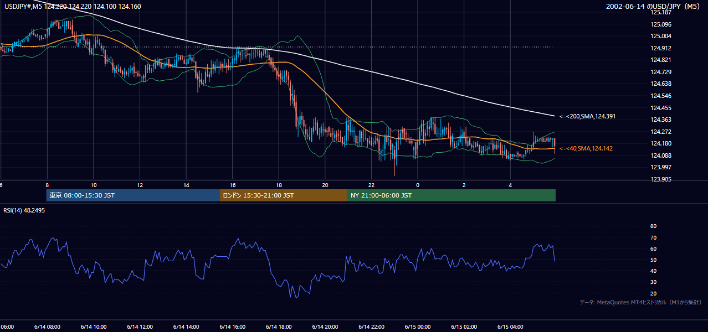The image size is (708, 332).
Task: Select the ロンドン 15:30-21:00 JST session bar
Action: tap(284, 195)
